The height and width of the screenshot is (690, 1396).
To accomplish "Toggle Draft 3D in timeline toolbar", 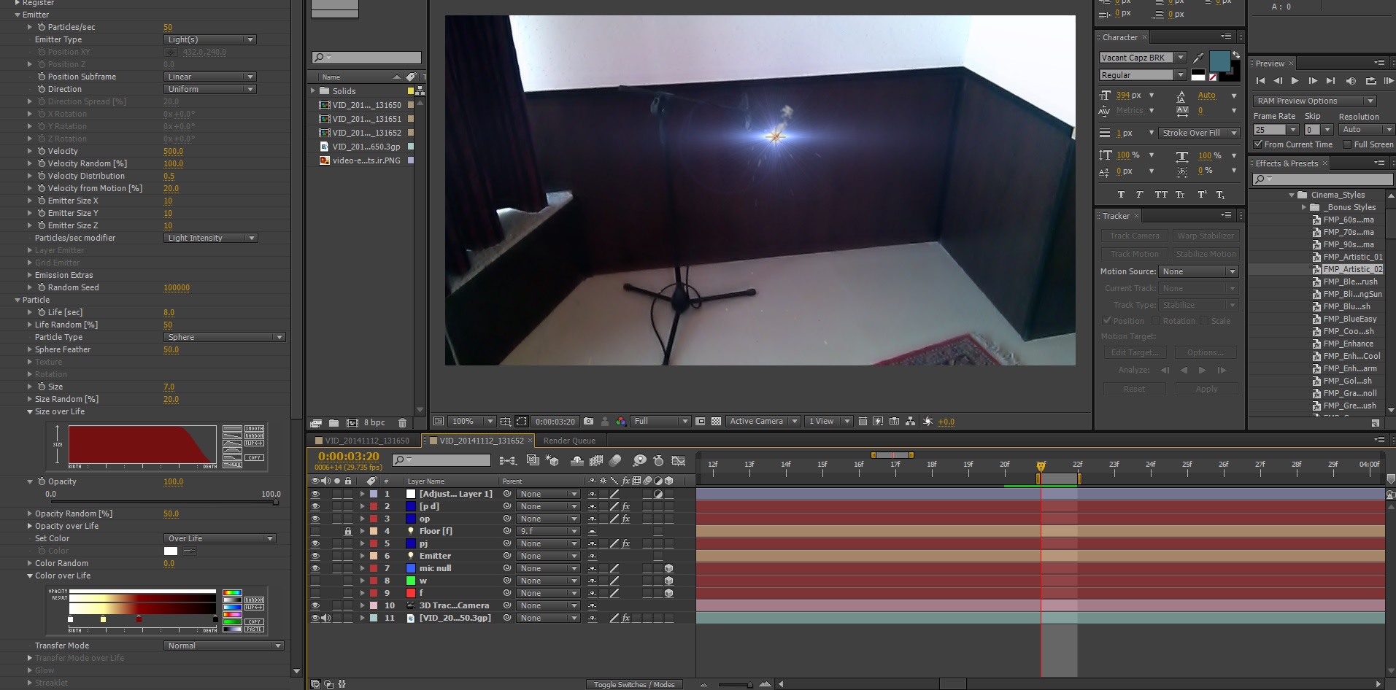I will [552, 460].
